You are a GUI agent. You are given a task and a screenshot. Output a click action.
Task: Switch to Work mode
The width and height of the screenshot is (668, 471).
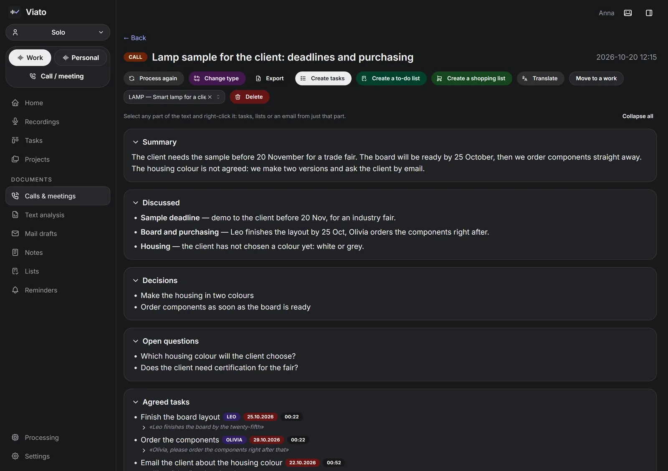[x=30, y=58]
